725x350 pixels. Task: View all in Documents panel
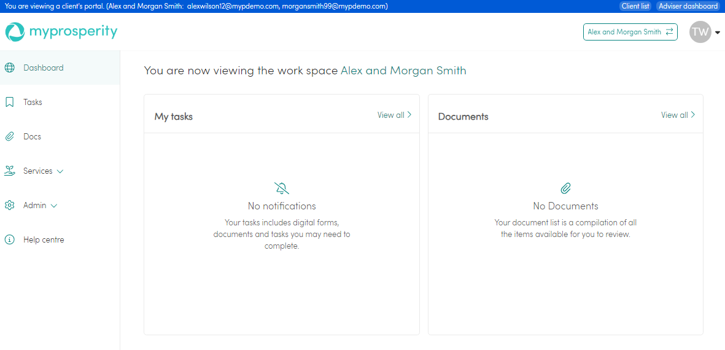pos(678,115)
